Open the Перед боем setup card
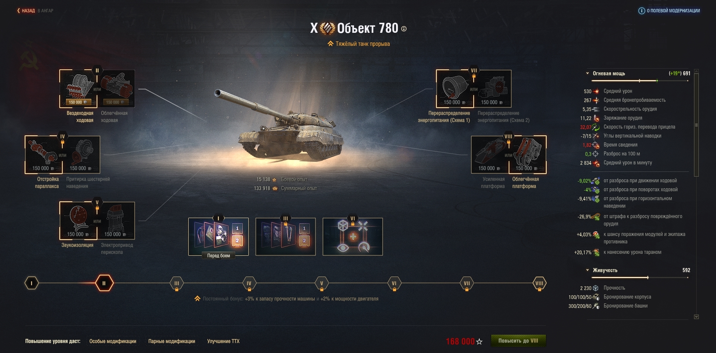The image size is (716, 353). (219, 237)
